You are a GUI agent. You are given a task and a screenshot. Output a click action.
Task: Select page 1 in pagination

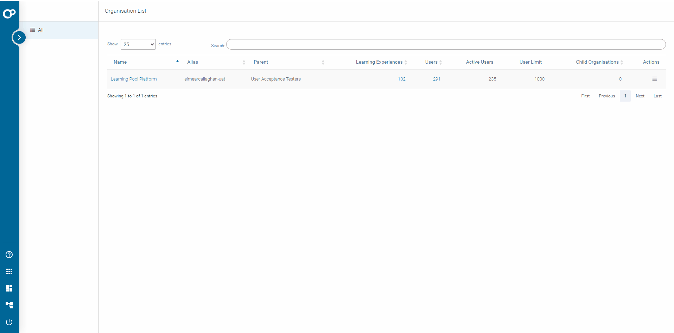[625, 96]
